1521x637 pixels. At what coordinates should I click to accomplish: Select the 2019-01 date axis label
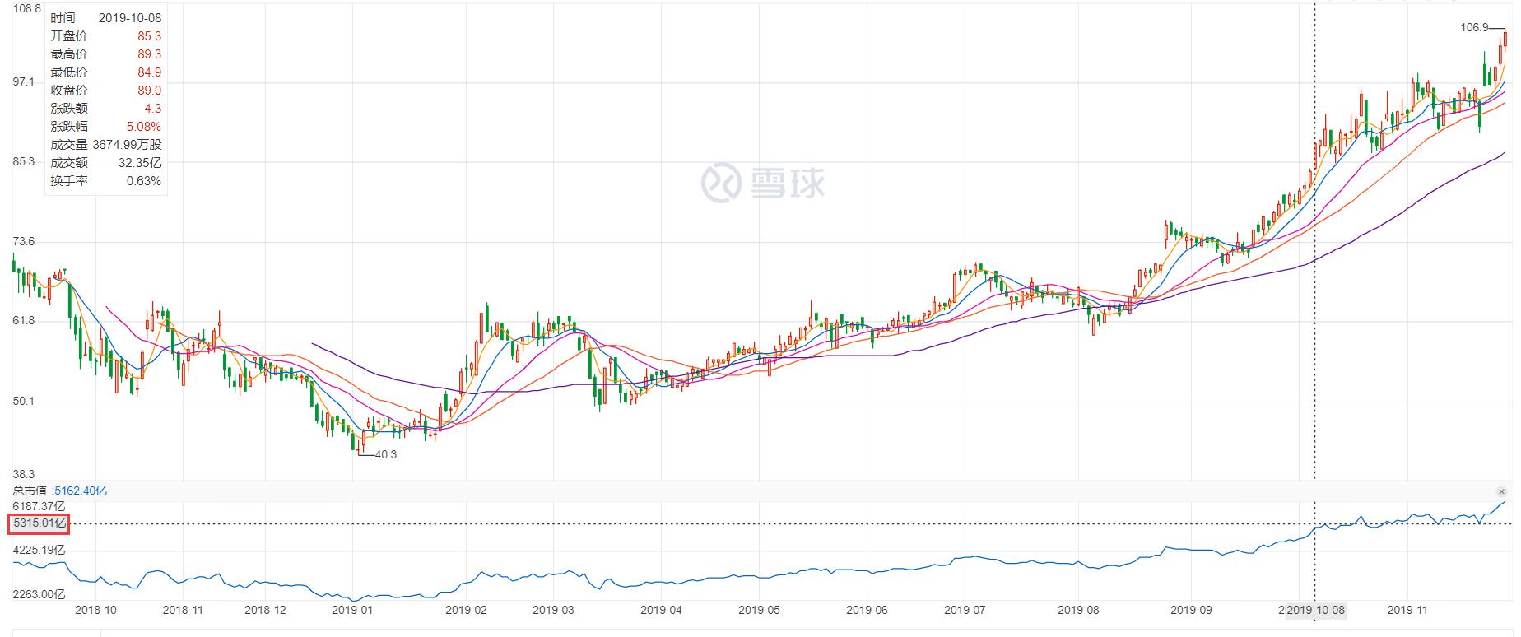tap(351, 611)
